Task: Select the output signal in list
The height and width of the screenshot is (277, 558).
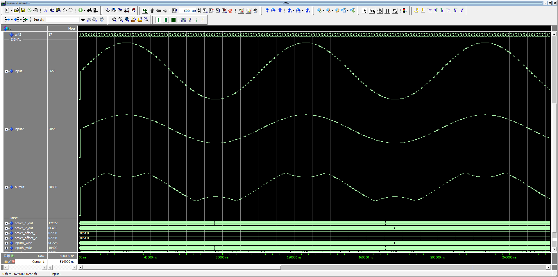Action: coord(19,187)
